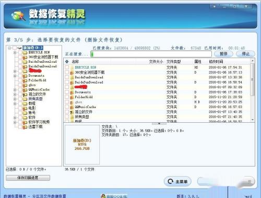Click the QQMusicCache folder icon in tree
This screenshot has width=261, height=198.
point(25,90)
